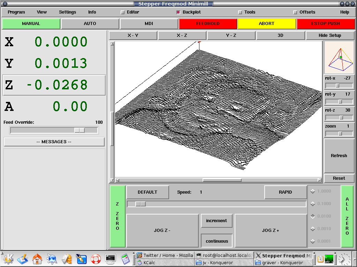Click the JOG Z + button
The height and width of the screenshot is (267, 357).
click(x=270, y=230)
